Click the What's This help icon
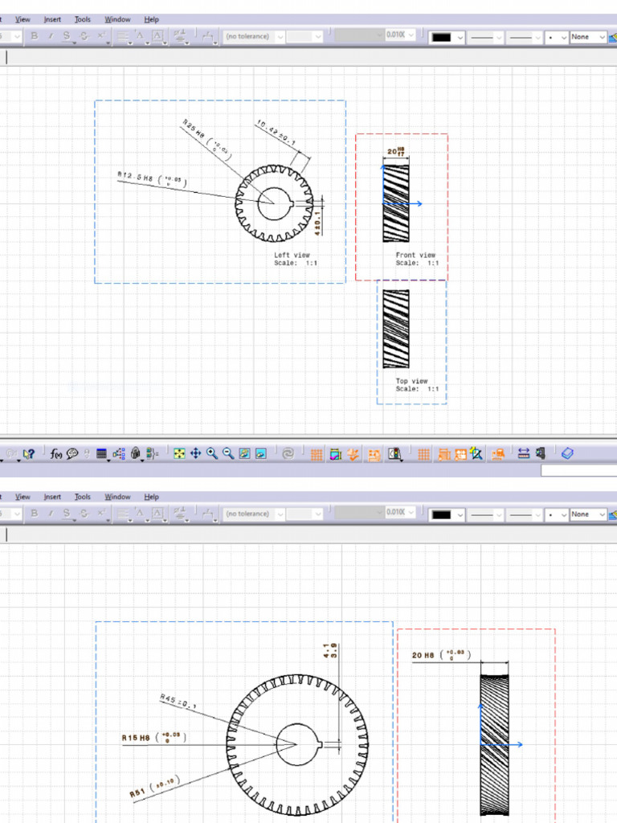Image resolution: width=617 pixels, height=823 pixels. [29, 453]
